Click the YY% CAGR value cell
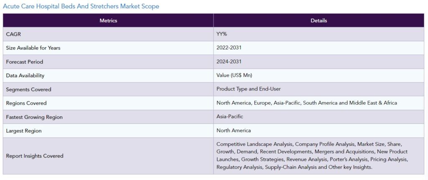This screenshot has width=428, height=180. click(222, 34)
